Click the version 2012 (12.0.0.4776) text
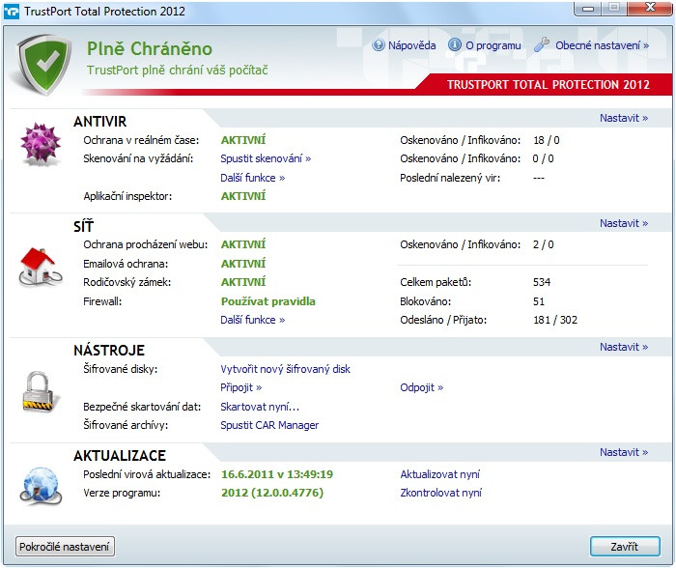 coord(272,493)
